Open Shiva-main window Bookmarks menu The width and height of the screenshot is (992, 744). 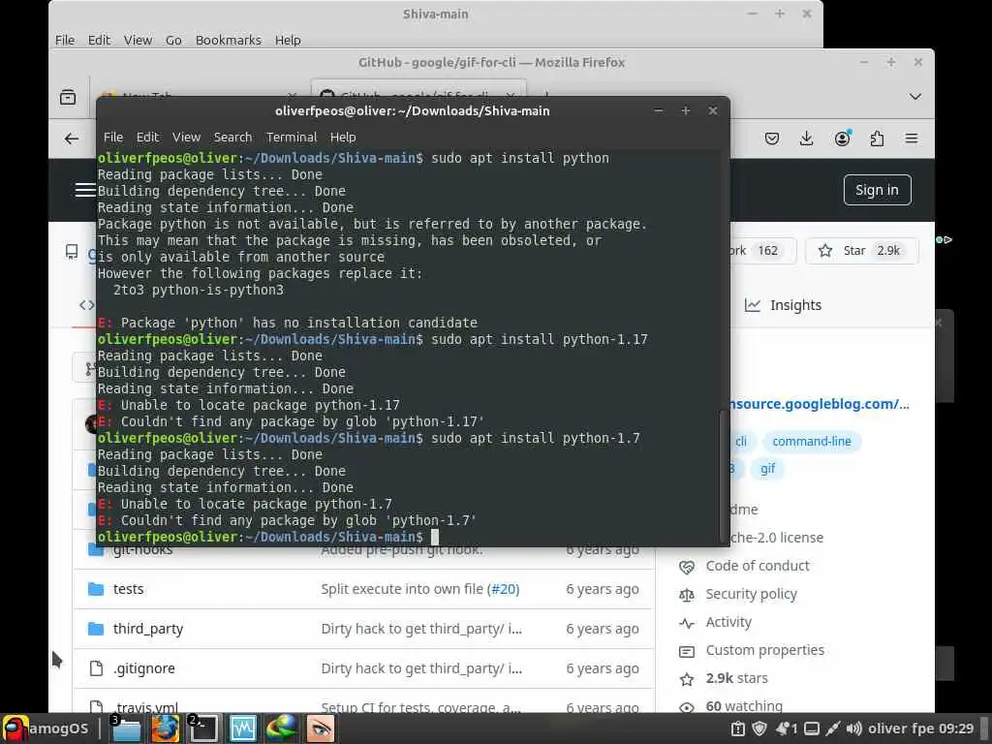[x=228, y=40]
